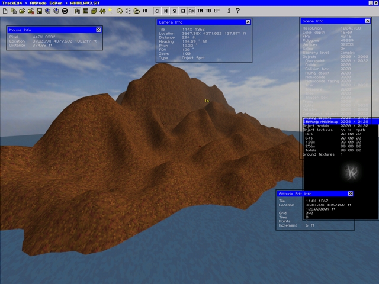Click the camera Type value Object Spot
379x284 pixels.
coord(193,58)
